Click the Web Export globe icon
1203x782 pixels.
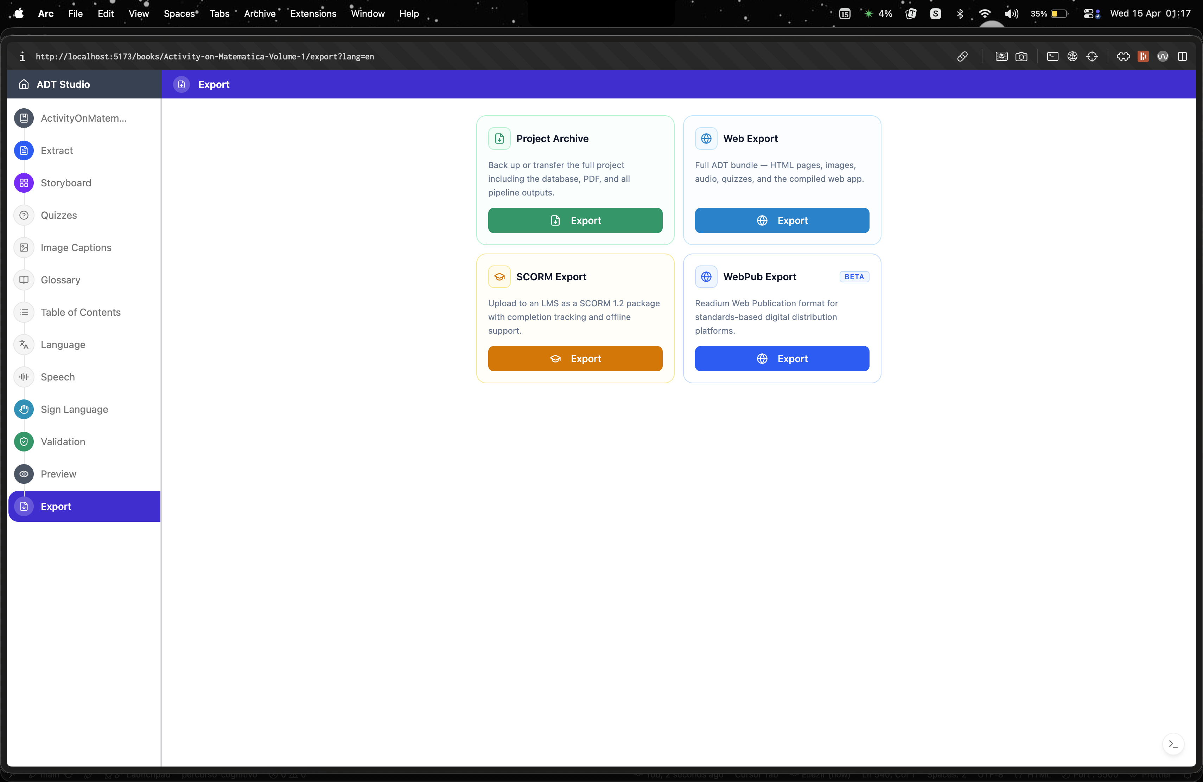(706, 139)
